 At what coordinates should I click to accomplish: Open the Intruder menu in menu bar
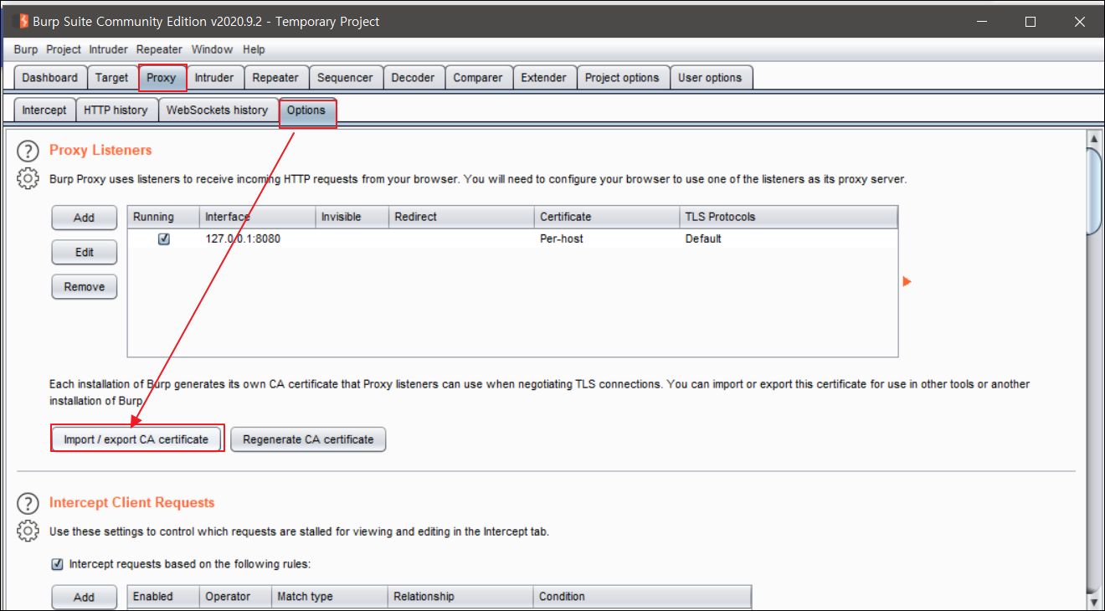pyautogui.click(x=109, y=49)
